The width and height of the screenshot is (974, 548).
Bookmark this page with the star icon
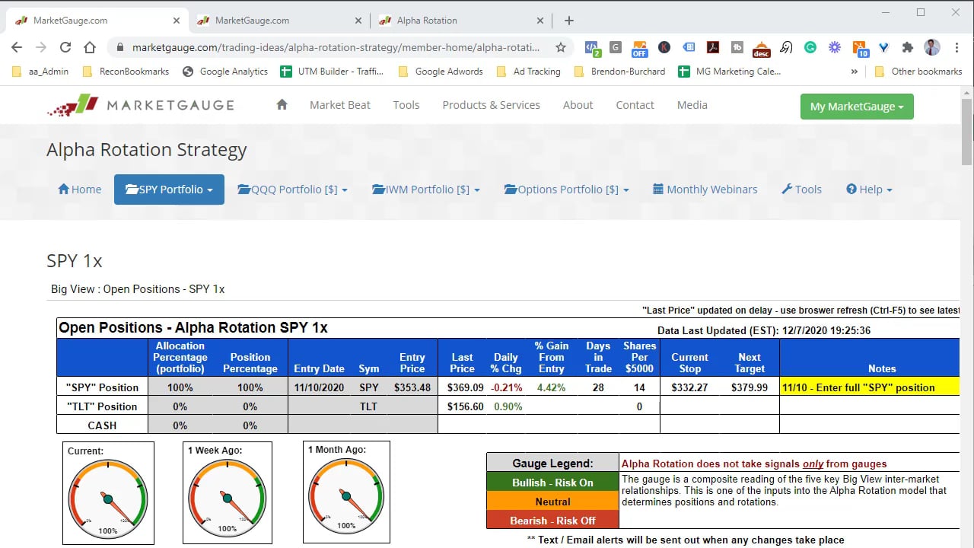coord(561,47)
